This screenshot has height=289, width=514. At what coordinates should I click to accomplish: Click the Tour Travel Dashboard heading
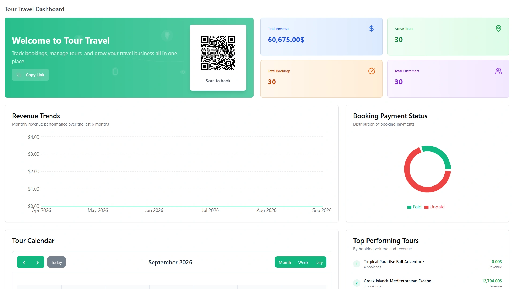(35, 9)
